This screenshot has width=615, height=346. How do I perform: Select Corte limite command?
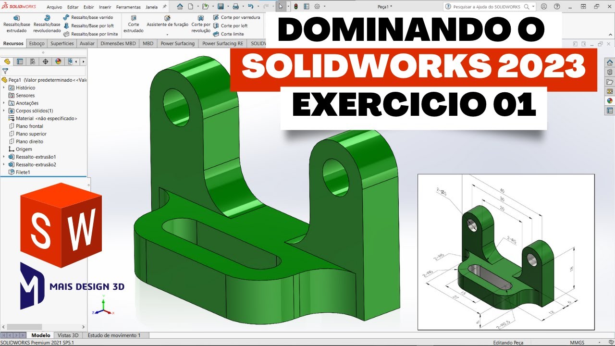pos(228,34)
